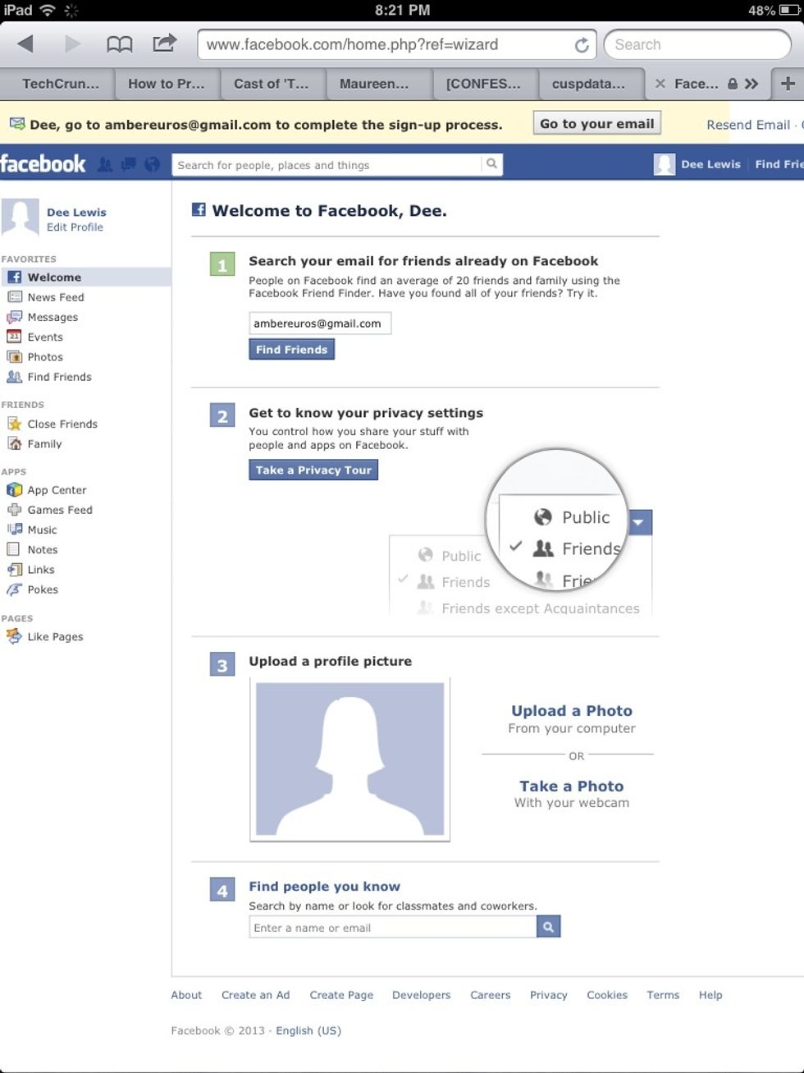Open a new tab with plus icon
Screen dimensions: 804x1073
(x=788, y=84)
